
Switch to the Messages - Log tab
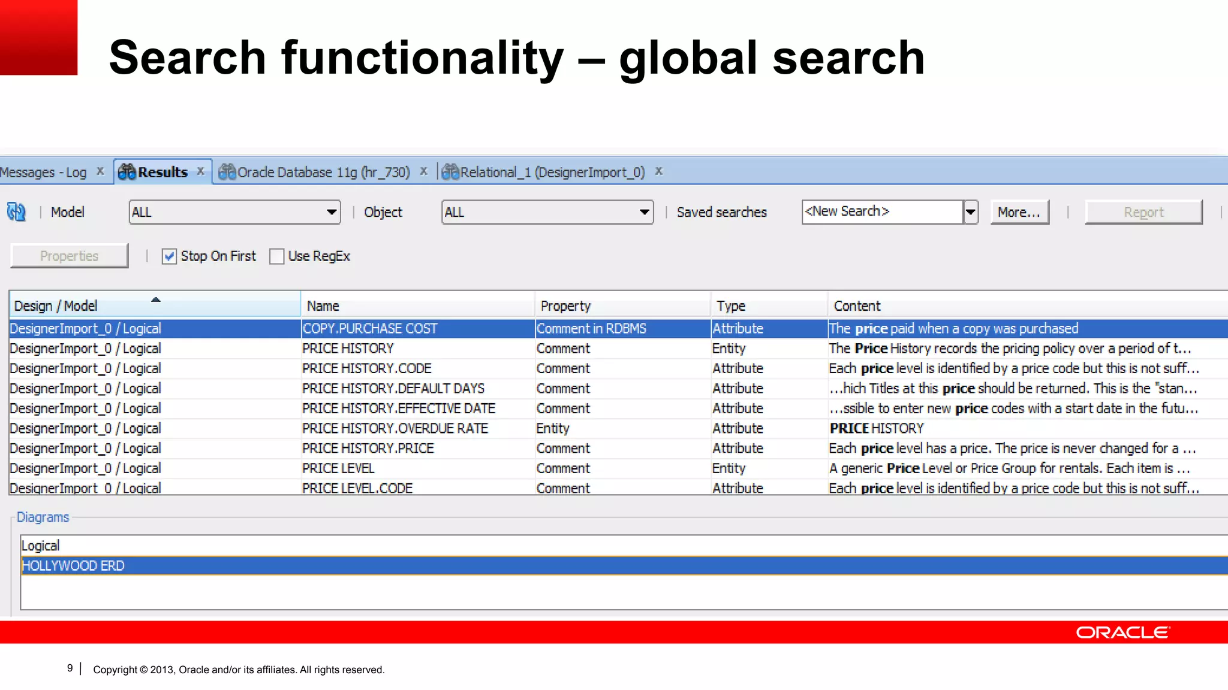(x=43, y=172)
